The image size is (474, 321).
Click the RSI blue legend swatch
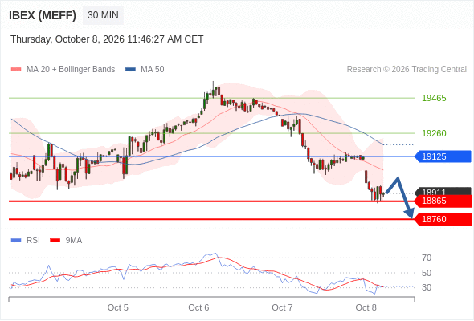coord(16,241)
